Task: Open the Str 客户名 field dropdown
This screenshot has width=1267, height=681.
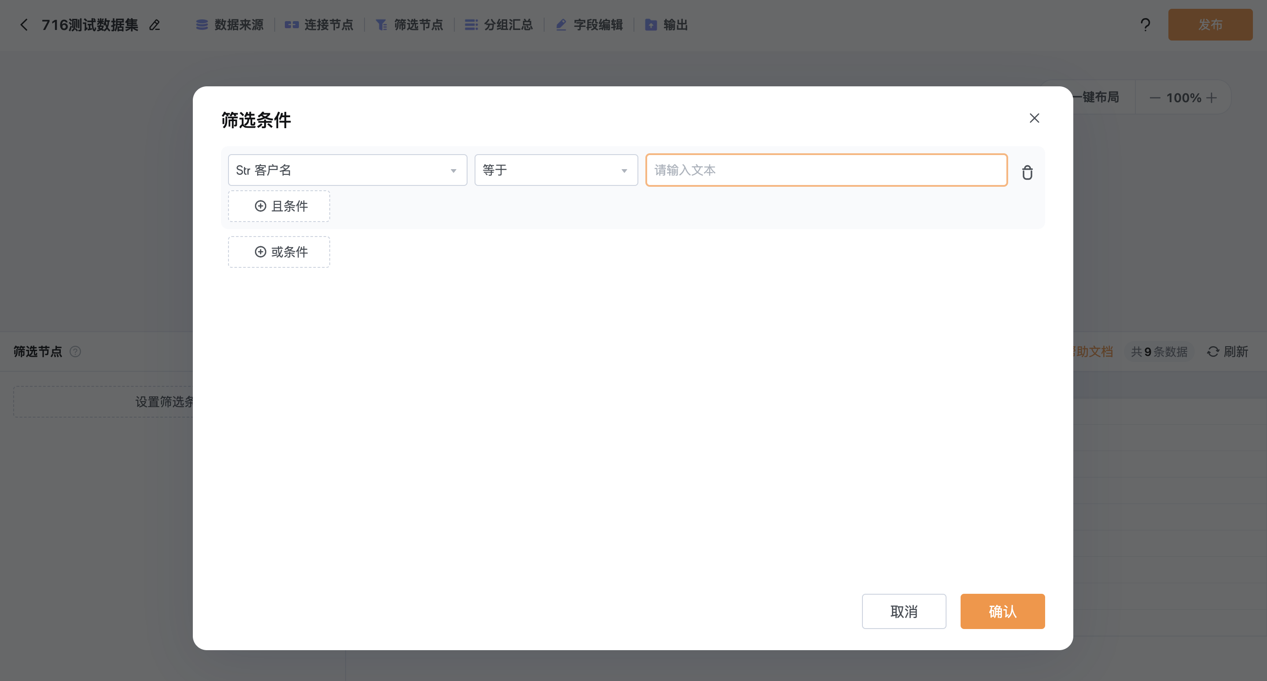Action: click(x=347, y=170)
